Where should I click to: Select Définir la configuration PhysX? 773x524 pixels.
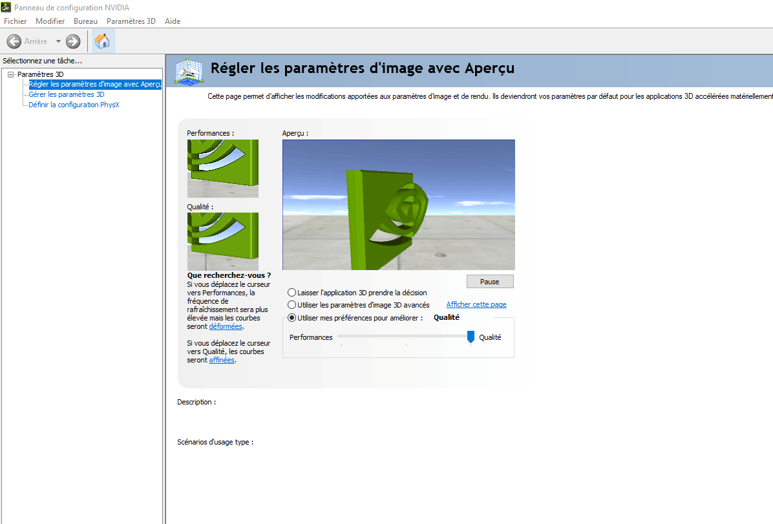[74, 105]
